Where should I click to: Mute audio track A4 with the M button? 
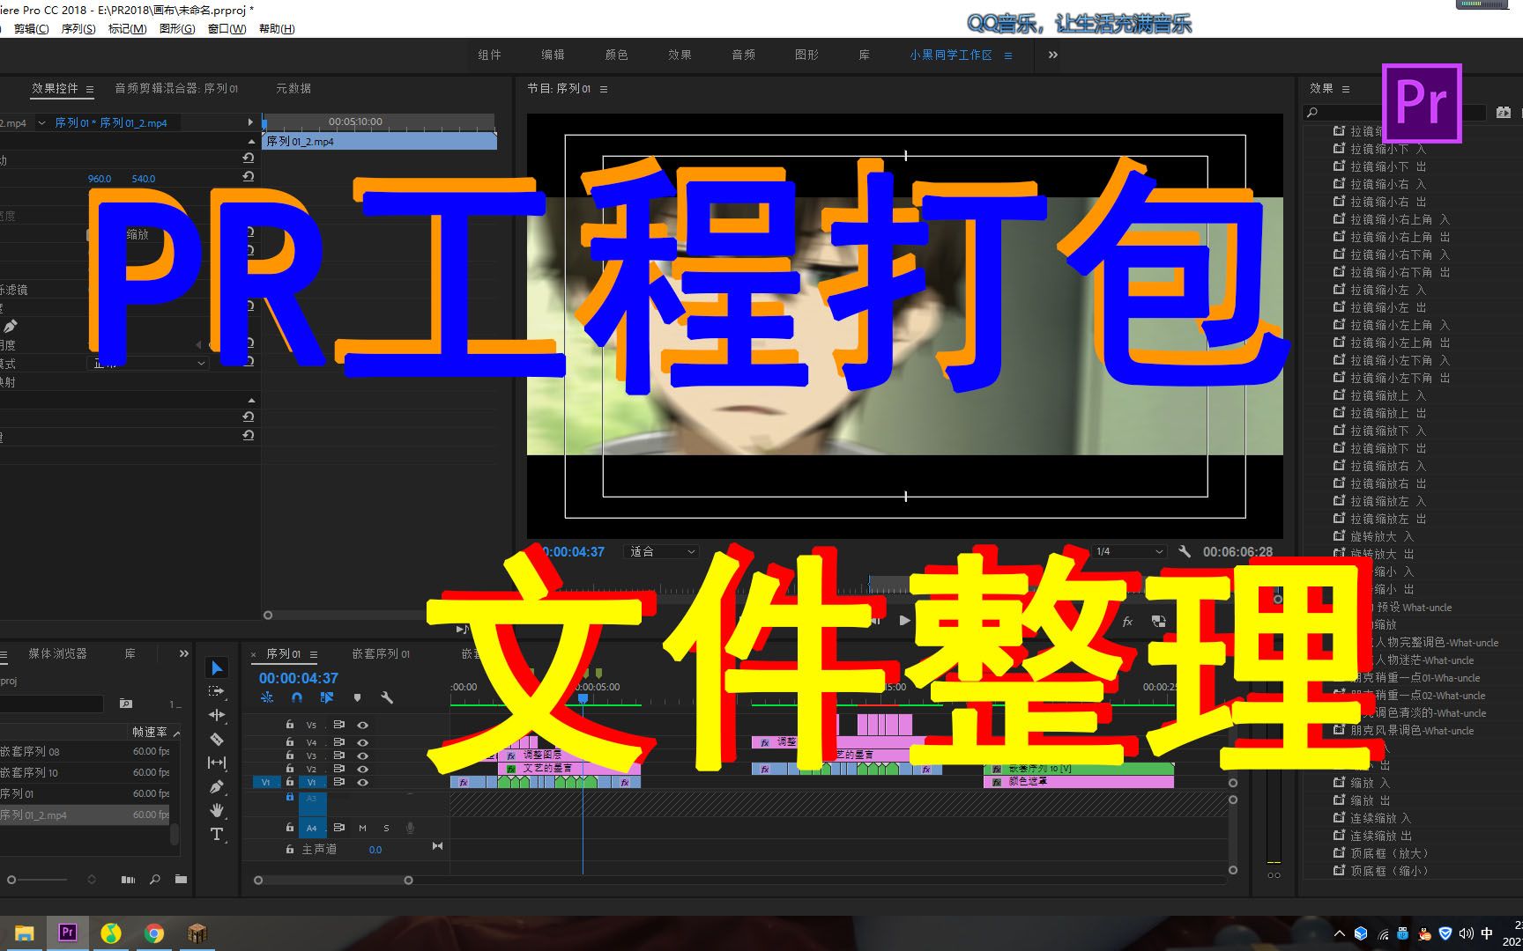coord(362,828)
